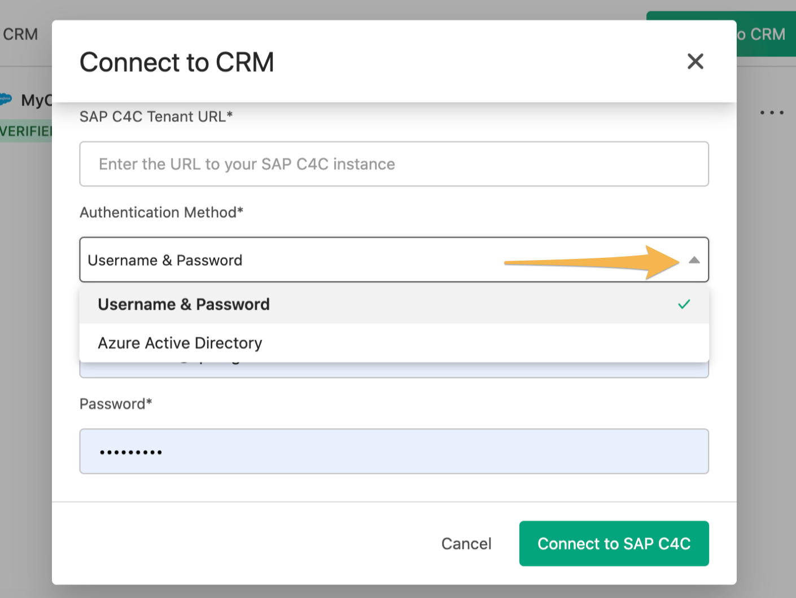
Task: Click the SAP C4C Tenant URL label
Action: tap(156, 117)
